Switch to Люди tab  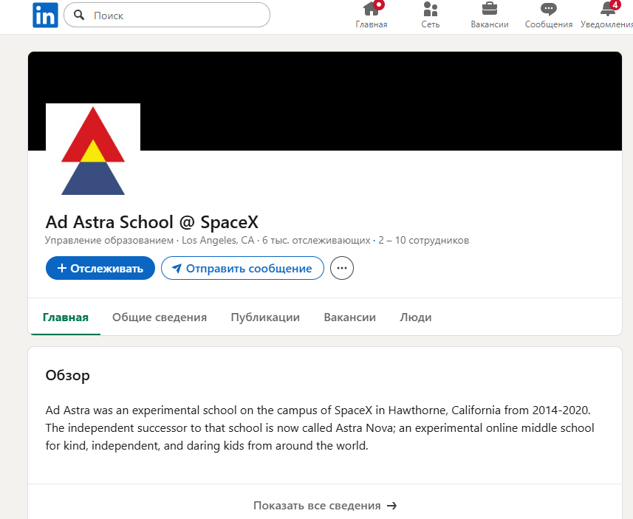point(415,317)
